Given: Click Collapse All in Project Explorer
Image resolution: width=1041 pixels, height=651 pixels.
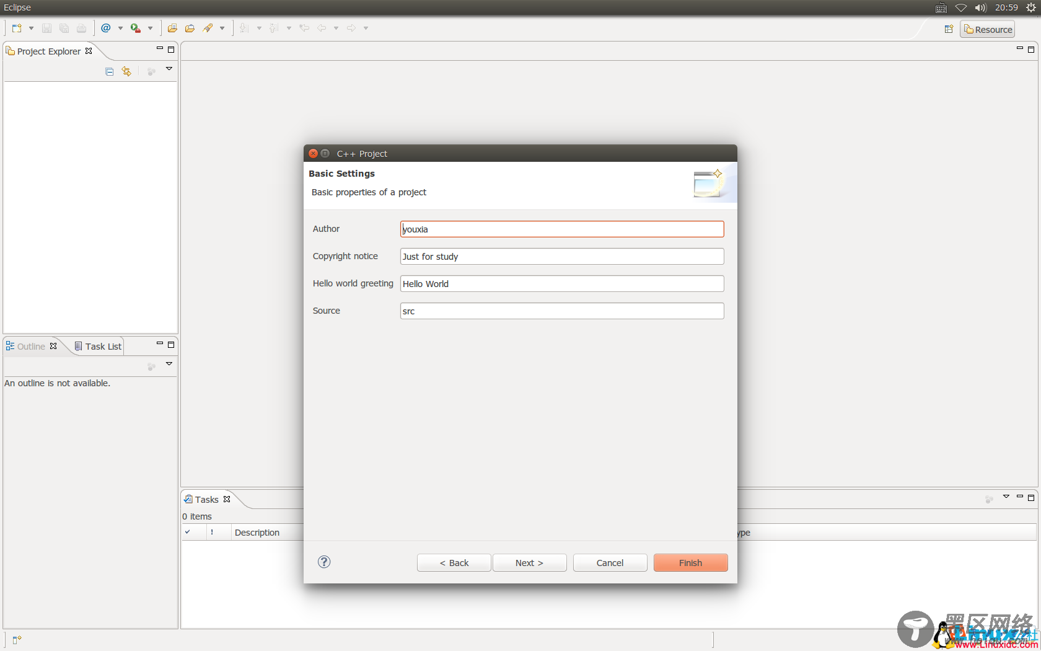Looking at the screenshot, I should click(110, 71).
